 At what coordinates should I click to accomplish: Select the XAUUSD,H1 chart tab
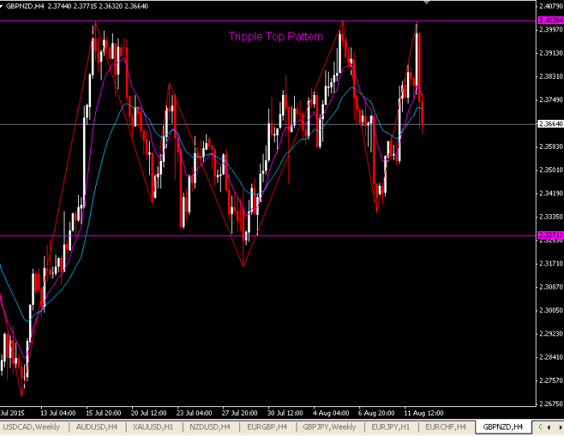153,427
